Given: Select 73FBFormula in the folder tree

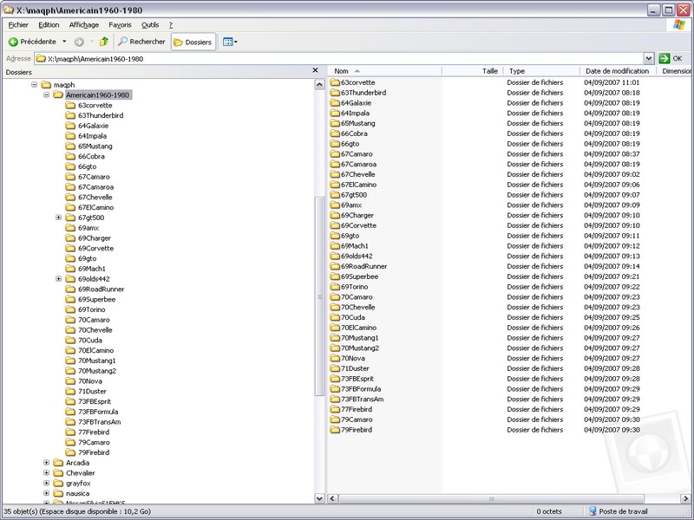Looking at the screenshot, I should (x=98, y=412).
